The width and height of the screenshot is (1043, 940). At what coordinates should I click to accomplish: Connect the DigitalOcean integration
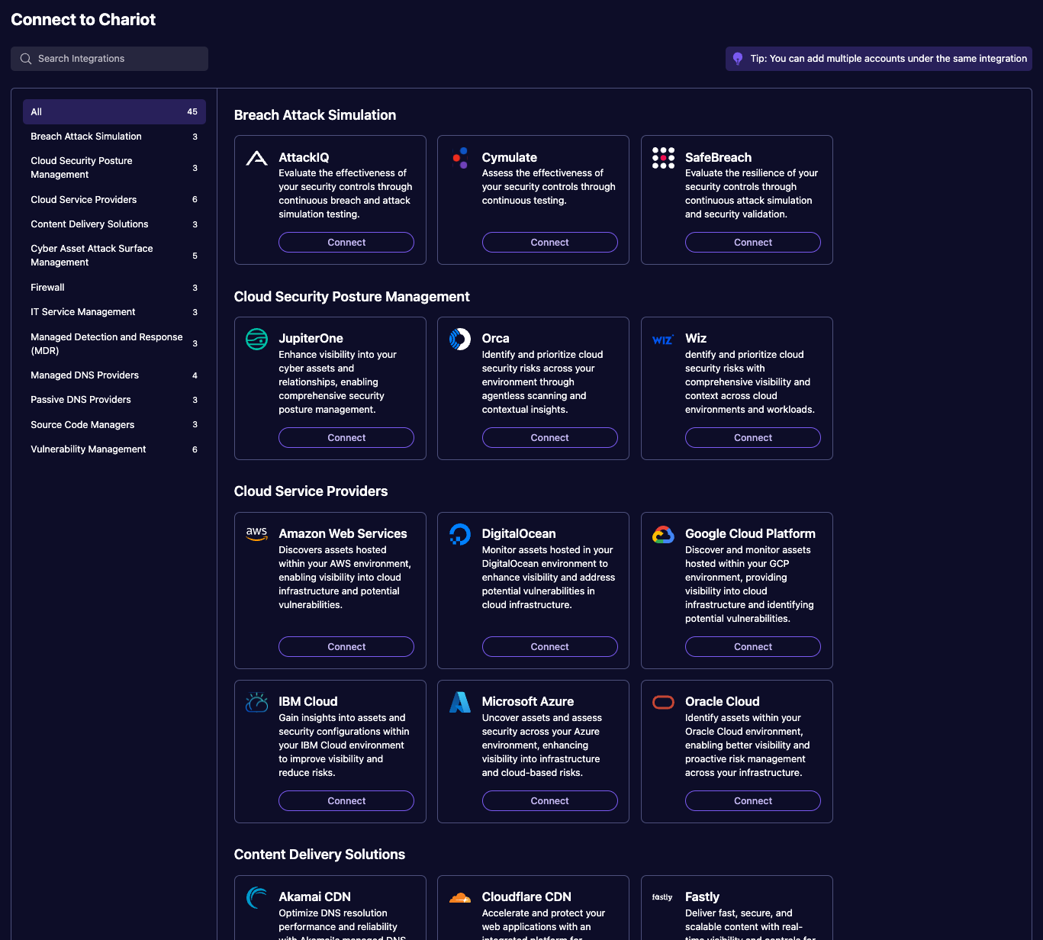tap(549, 647)
